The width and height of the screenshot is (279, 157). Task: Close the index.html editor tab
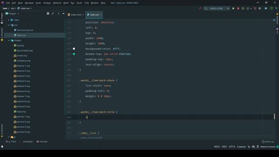pos(83,15)
